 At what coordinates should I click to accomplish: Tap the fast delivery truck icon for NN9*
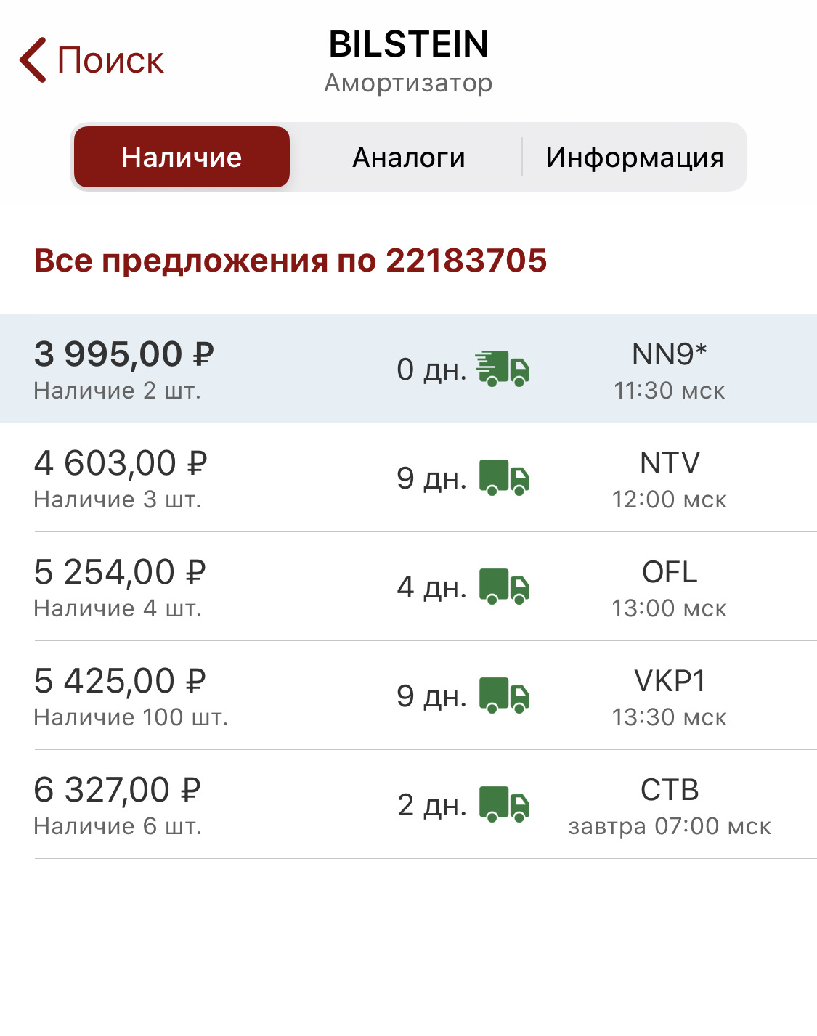coord(503,369)
